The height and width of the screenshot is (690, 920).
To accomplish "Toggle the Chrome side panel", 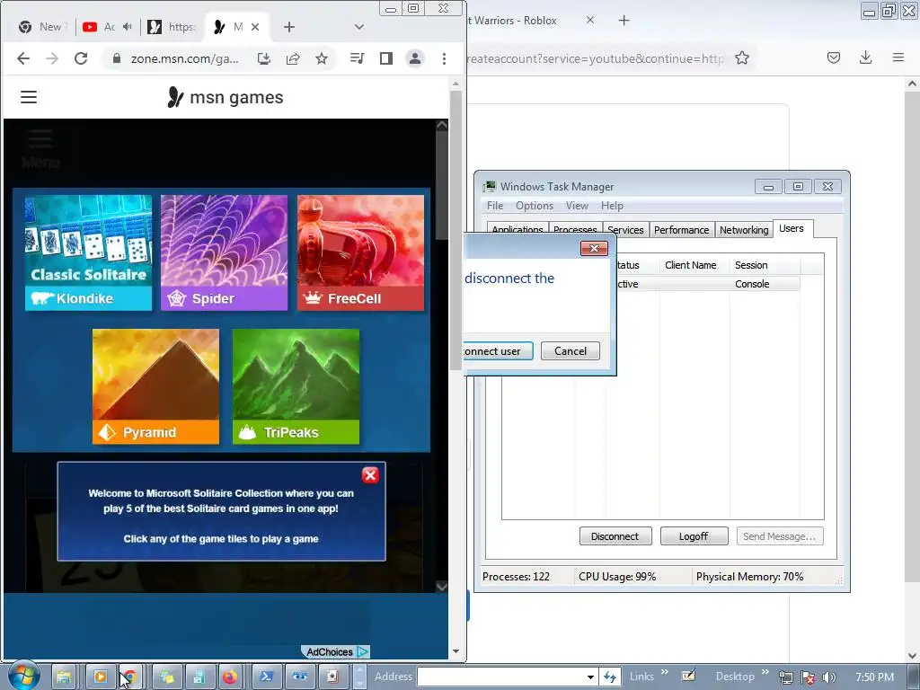I will [x=386, y=58].
